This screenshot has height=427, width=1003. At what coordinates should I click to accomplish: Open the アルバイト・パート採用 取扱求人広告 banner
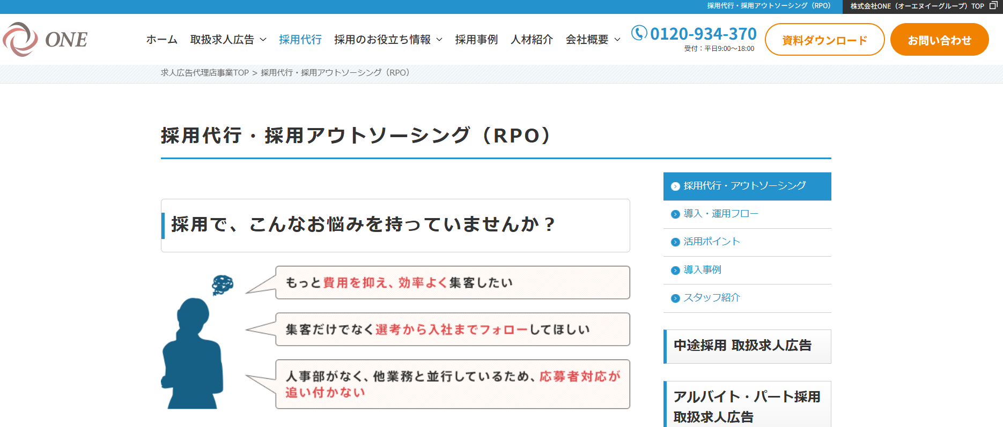[747, 406]
